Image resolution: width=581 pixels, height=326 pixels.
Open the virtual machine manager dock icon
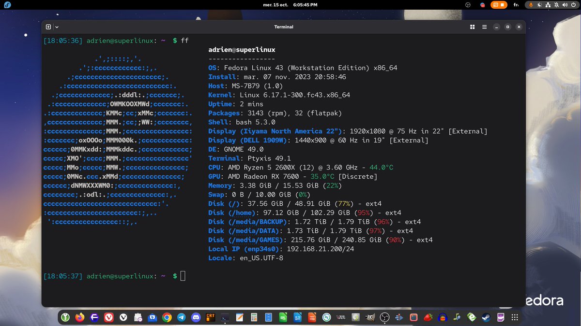click(x=341, y=317)
